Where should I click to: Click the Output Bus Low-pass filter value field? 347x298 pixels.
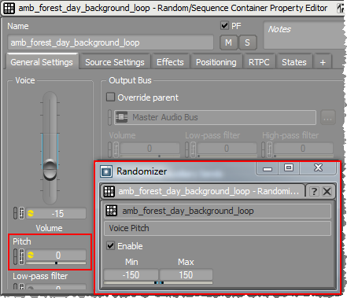(227, 149)
